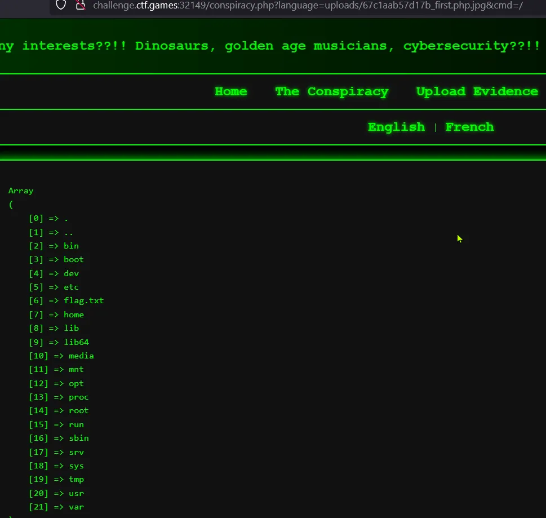Click the home directory entry in the listing
546x518 pixels.
[73, 315]
